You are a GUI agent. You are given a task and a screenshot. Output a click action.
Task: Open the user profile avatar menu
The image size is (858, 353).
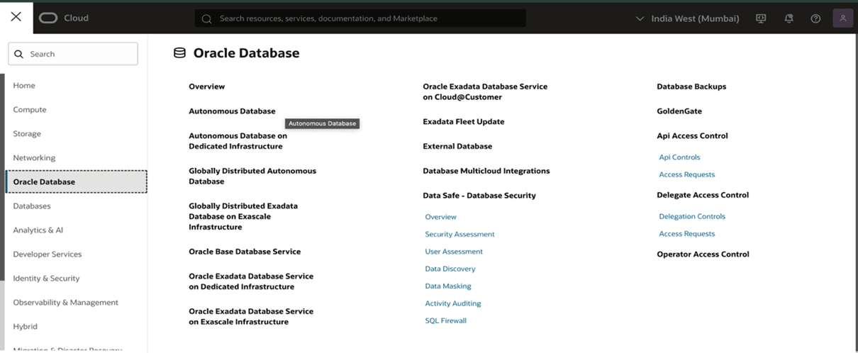coord(842,18)
